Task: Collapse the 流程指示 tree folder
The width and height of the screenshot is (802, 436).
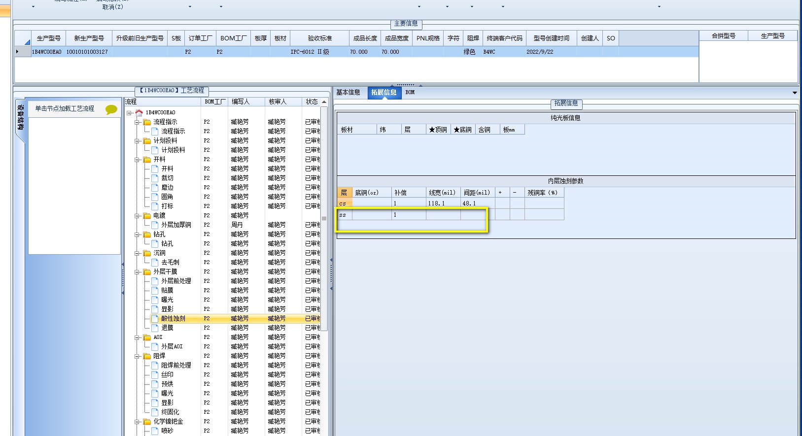Action: [137, 122]
